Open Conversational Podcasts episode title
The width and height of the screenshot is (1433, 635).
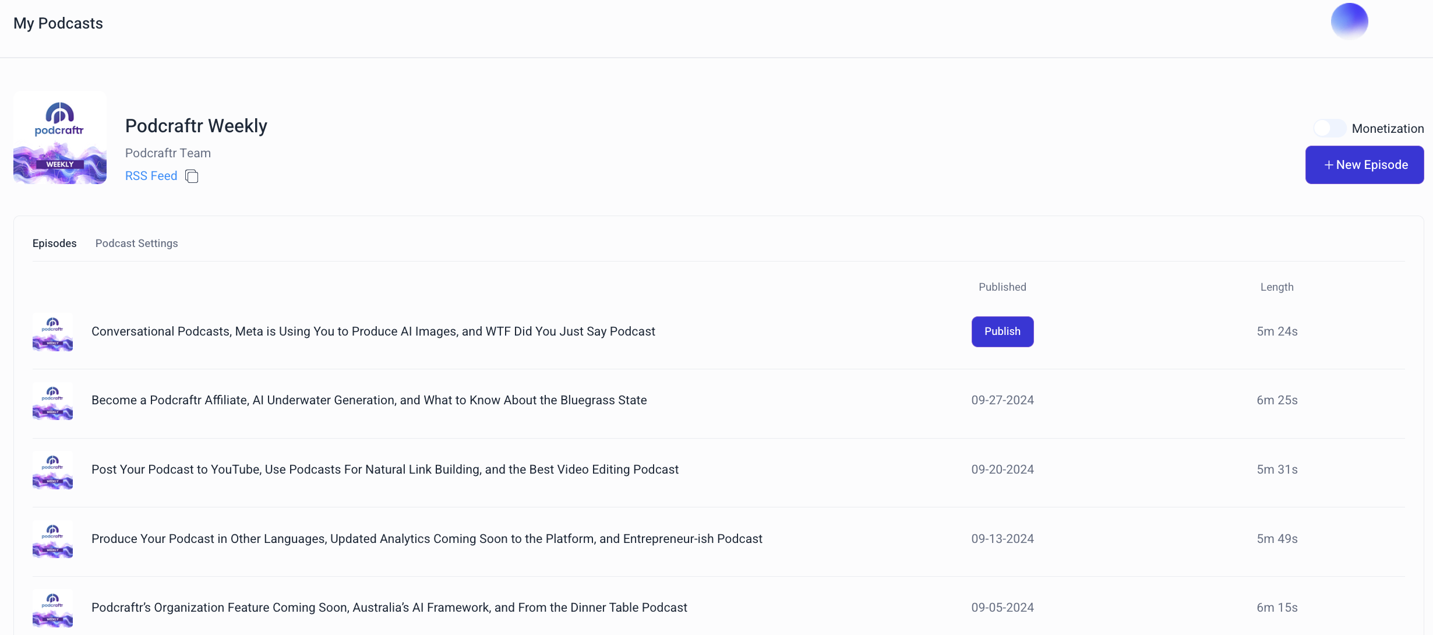click(x=373, y=331)
